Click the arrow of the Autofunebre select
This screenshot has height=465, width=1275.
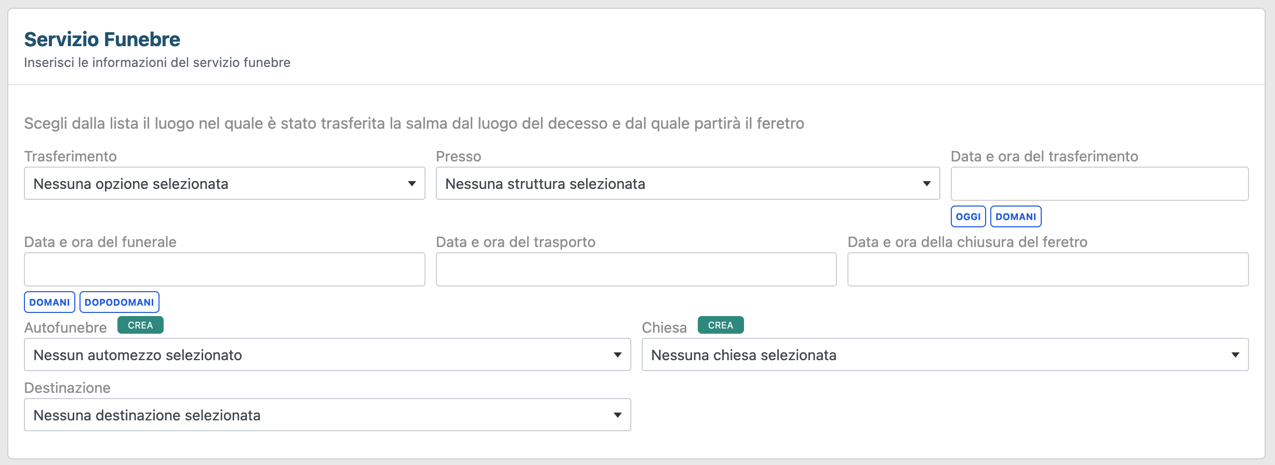pos(617,355)
